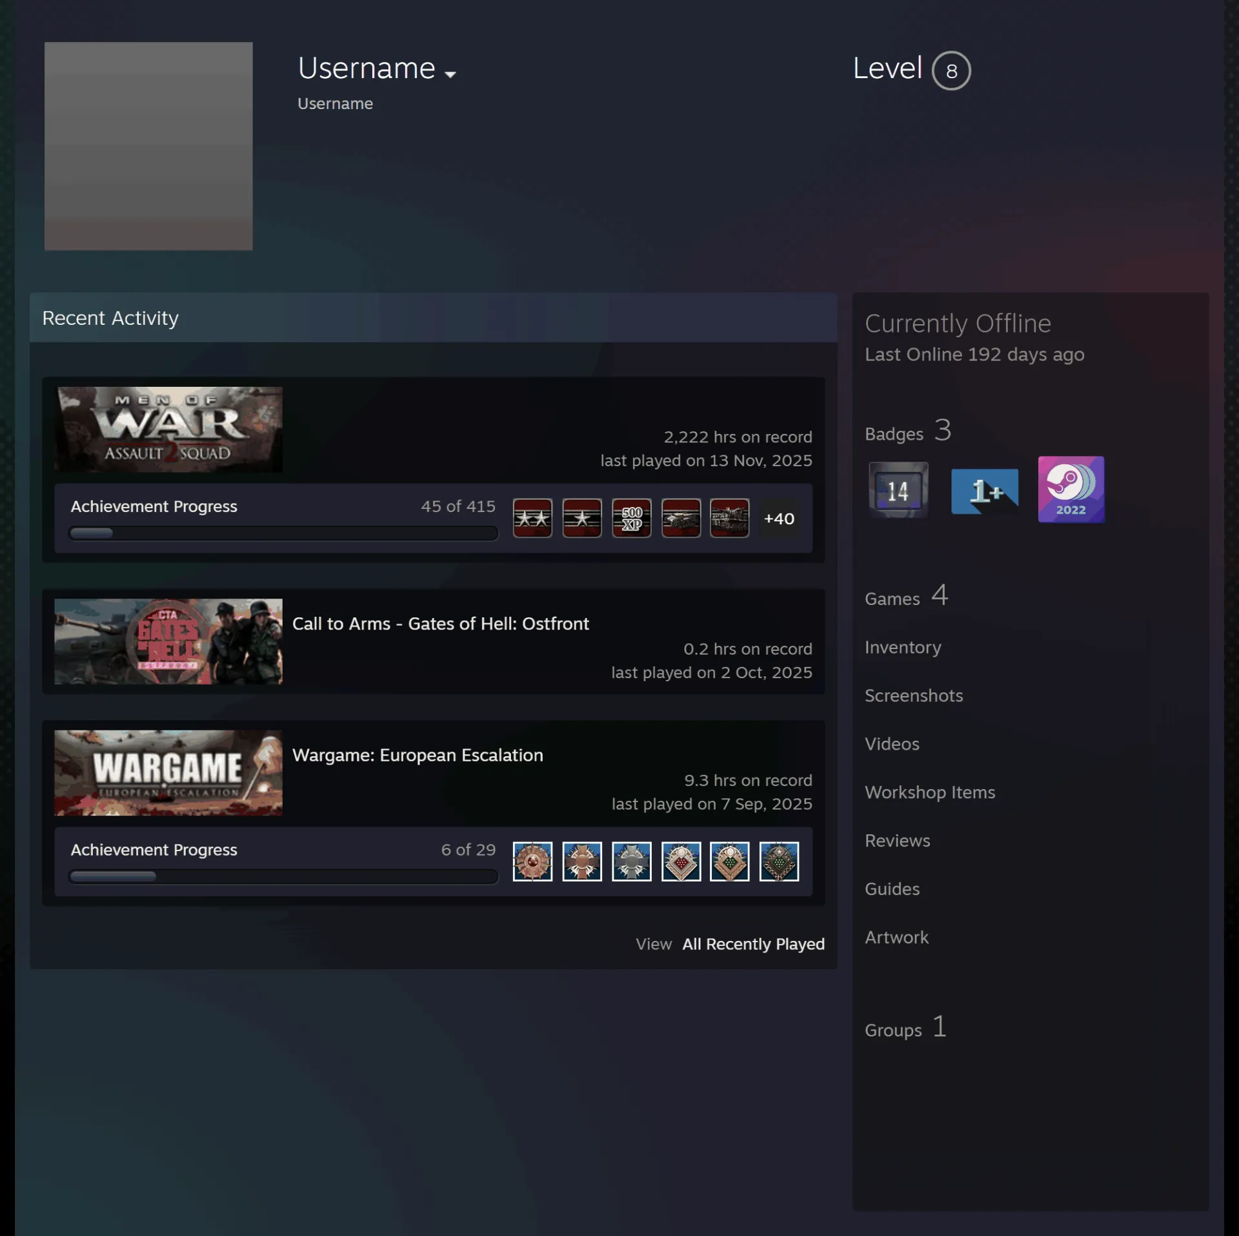Image resolution: width=1239 pixels, height=1236 pixels.
Task: Click the blue 1+ game collector badge
Action: click(985, 491)
